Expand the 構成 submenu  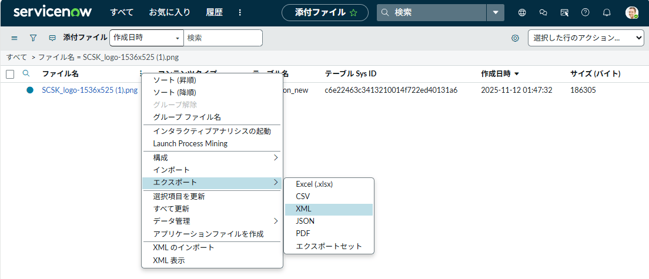(x=212, y=157)
